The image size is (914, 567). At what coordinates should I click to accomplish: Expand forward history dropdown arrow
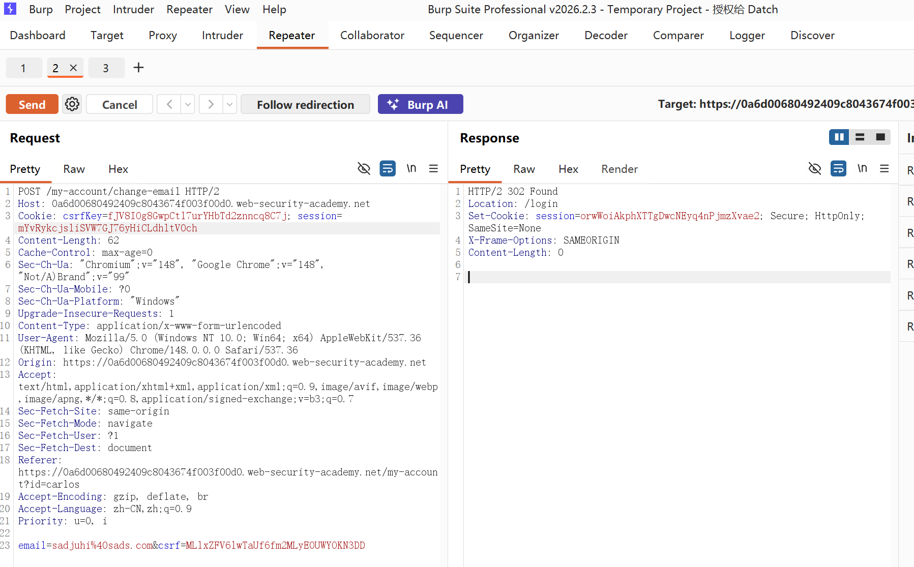230,104
